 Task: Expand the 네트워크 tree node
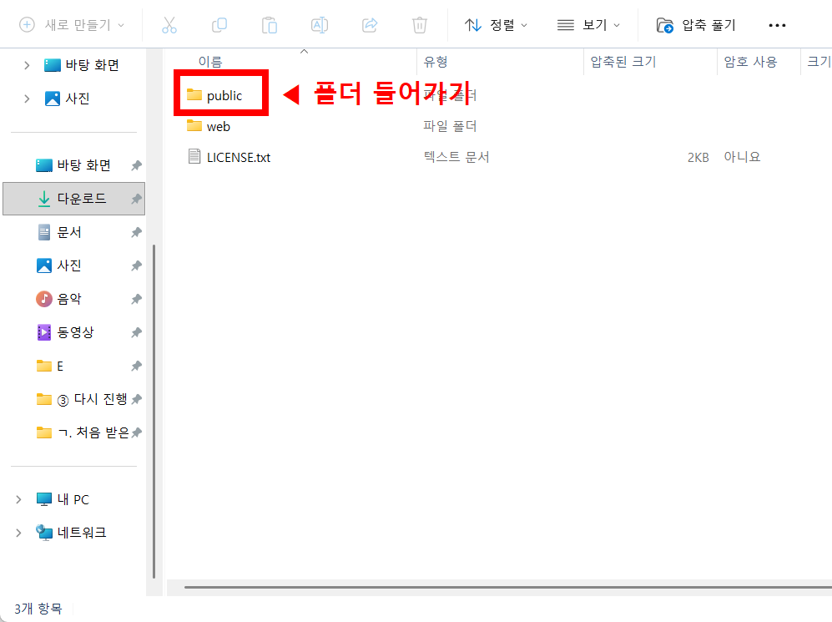point(18,533)
